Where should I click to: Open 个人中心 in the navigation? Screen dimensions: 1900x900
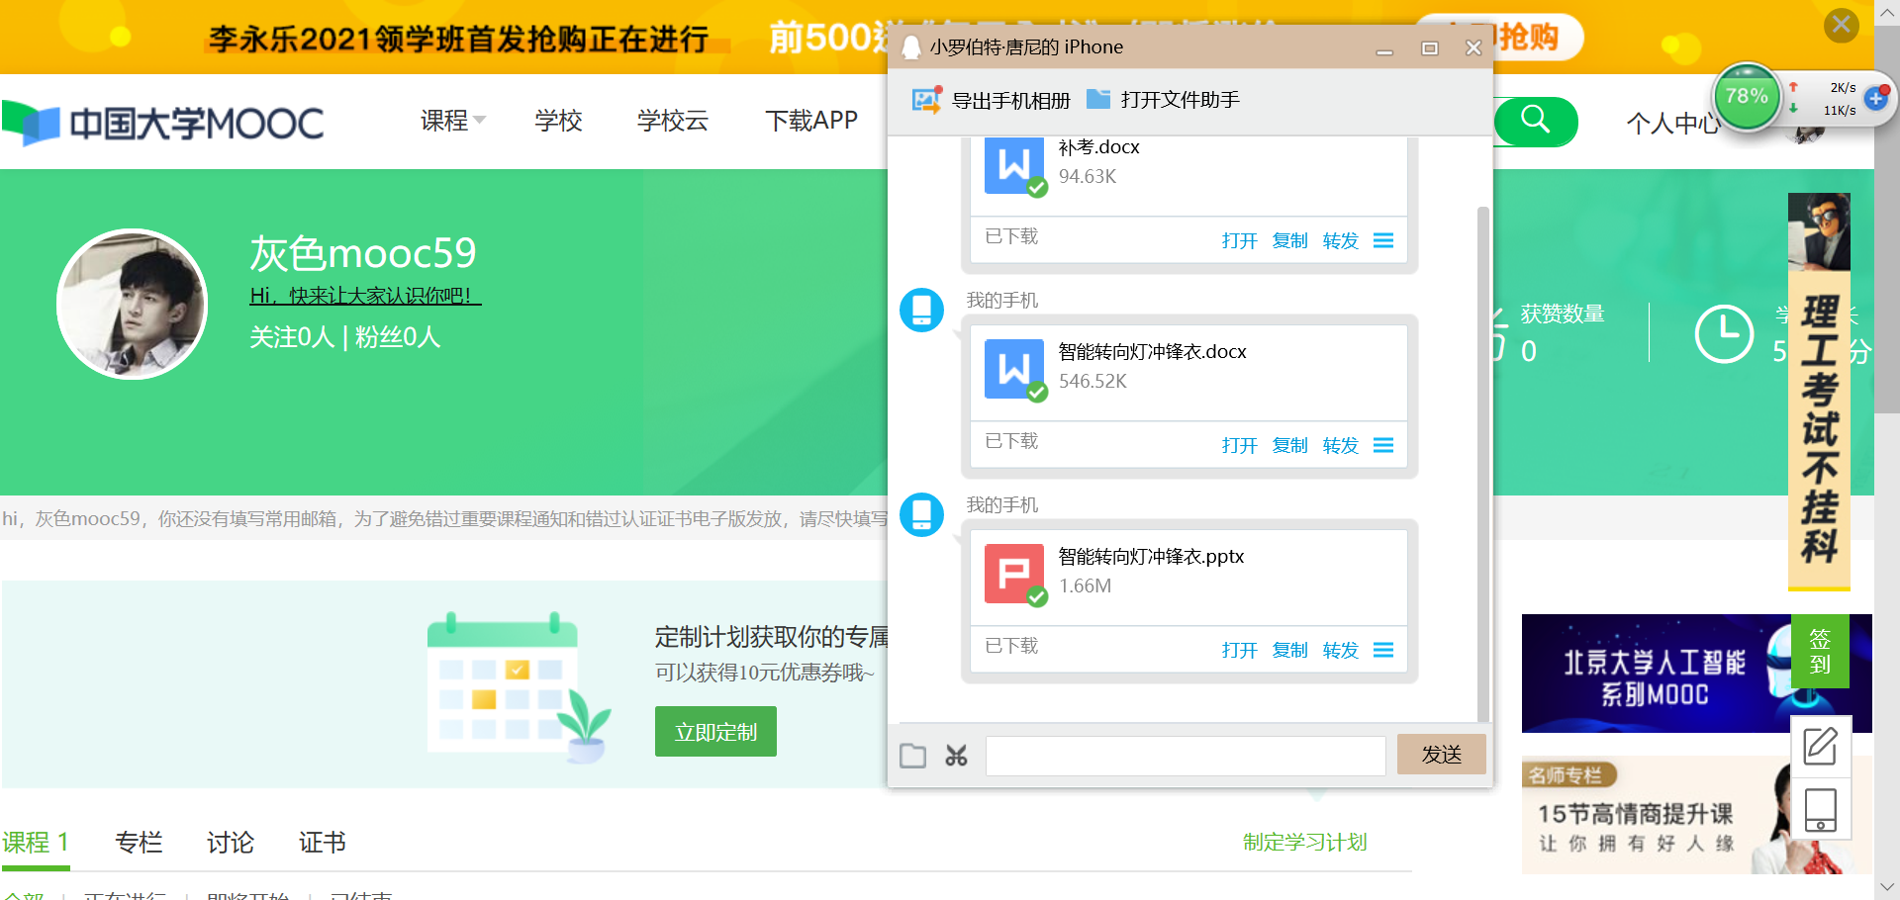point(1674,124)
